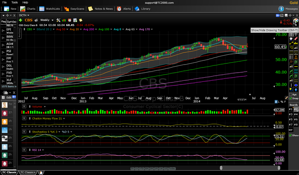Set an alert with the alarm clock icon
Viewport: 299px width, 175px height.
[69, 20]
